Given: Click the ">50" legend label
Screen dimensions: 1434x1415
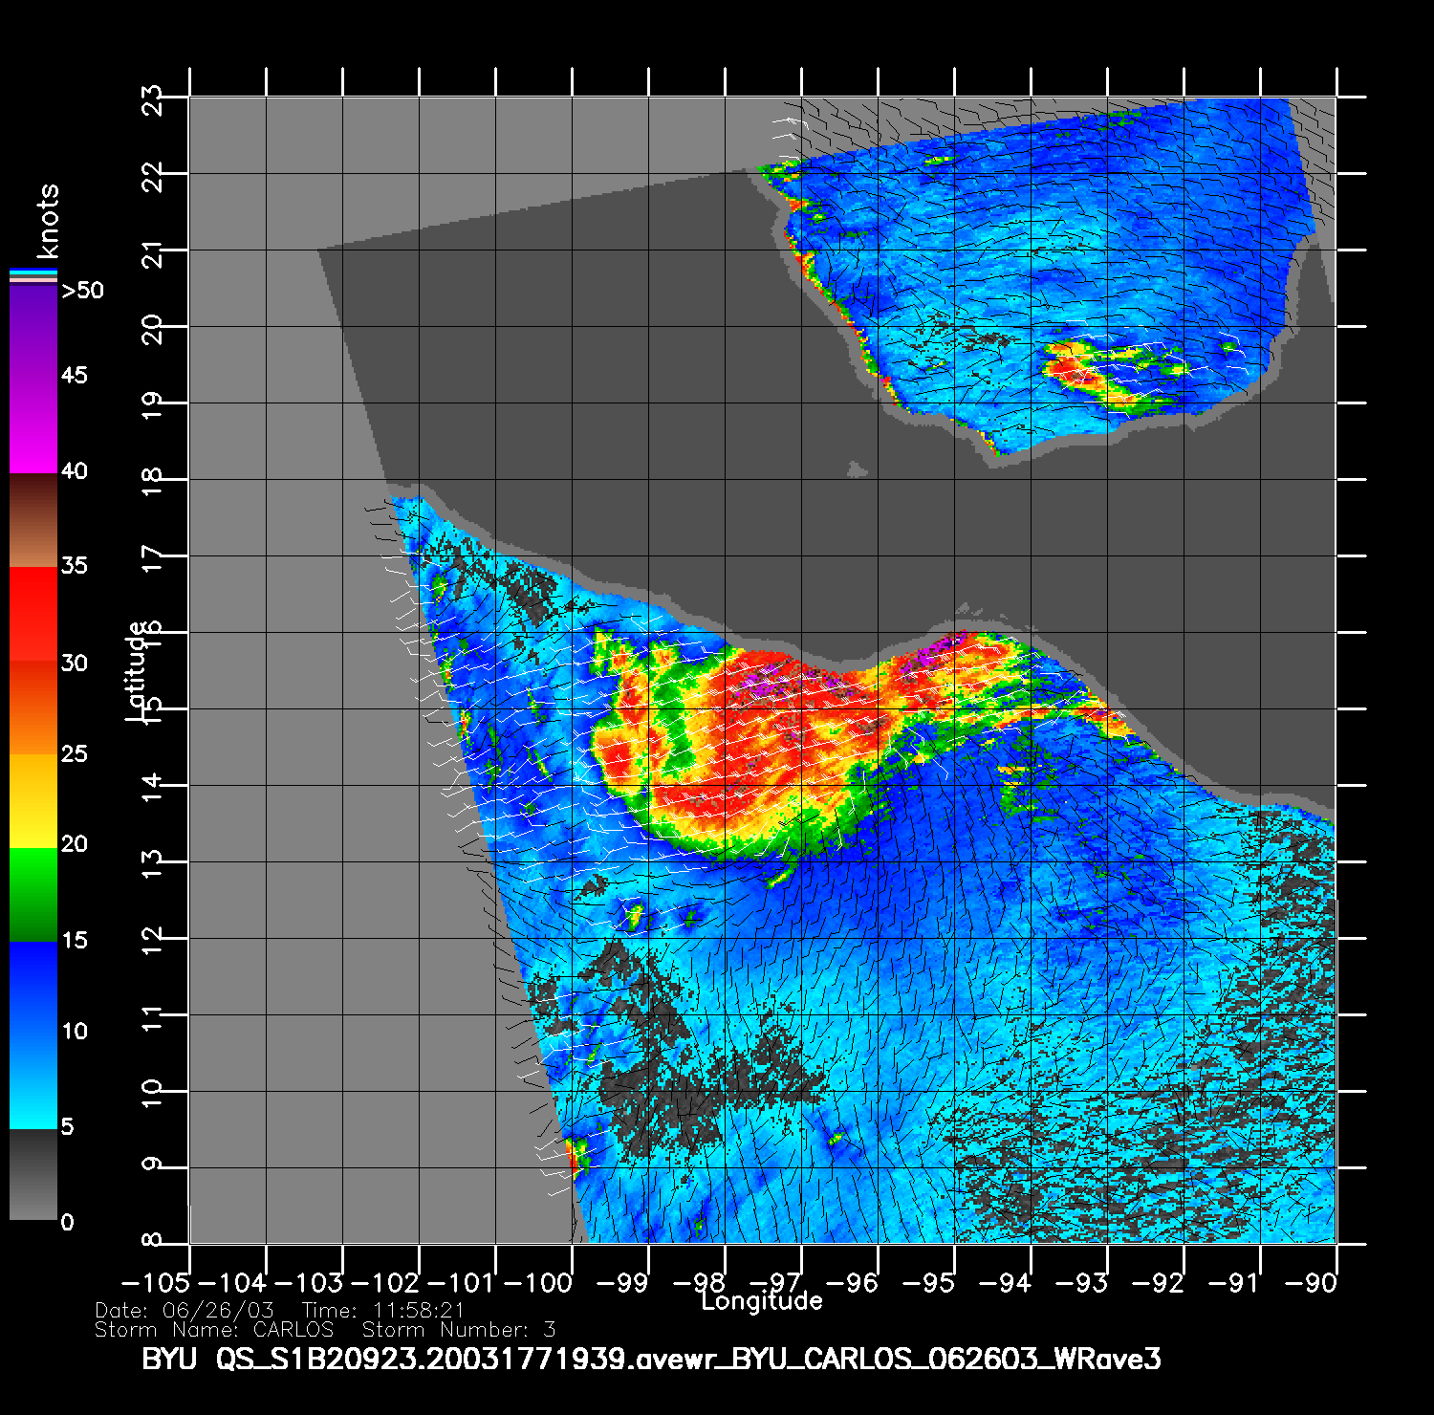Looking at the screenshot, I should pos(82,291).
